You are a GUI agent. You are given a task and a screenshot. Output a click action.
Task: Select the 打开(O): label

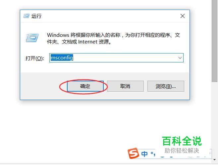pos(35,58)
